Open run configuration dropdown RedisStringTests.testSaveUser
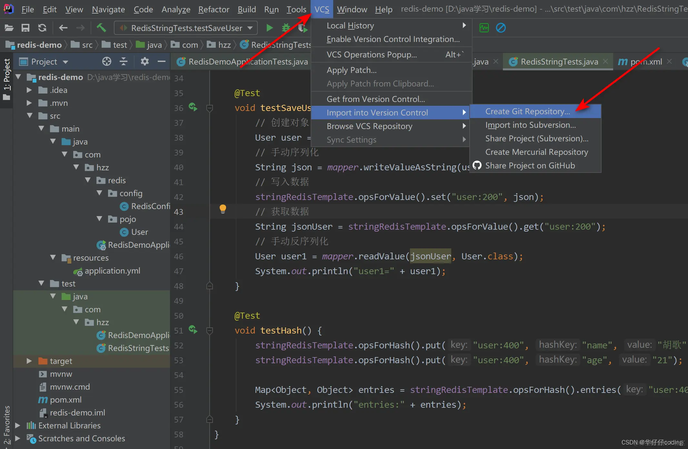This screenshot has height=449, width=688. [x=186, y=28]
